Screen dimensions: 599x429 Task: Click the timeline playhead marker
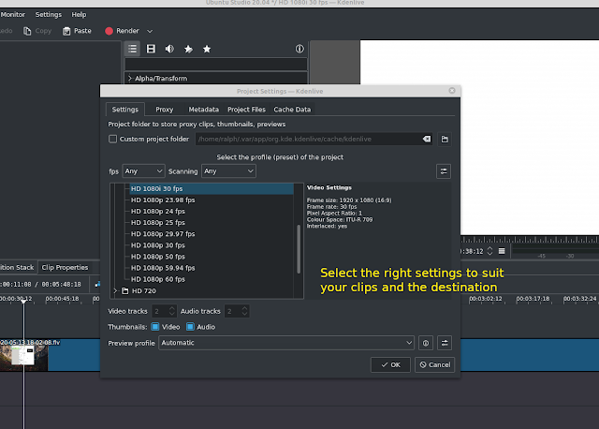23,302
